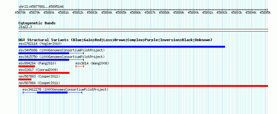This screenshot has height=114, width=277.
Task: Click the 45884k ruler tick label
Action: 107,12
